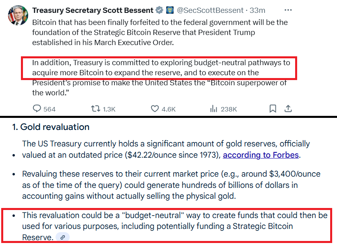The height and width of the screenshot is (245, 337).
Task: Click the Treasury affiliation badge icon
Action: pos(170,10)
